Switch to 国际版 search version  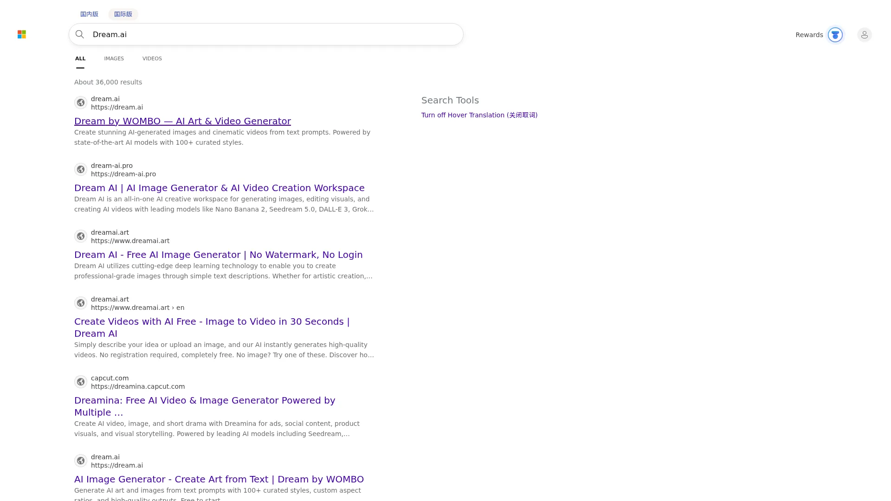coord(123,14)
